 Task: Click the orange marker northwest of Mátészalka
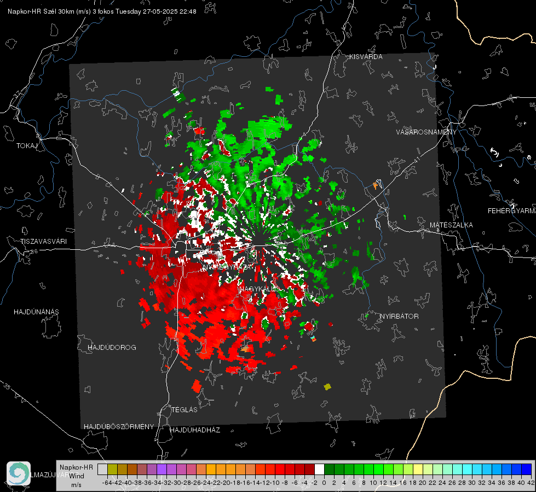(x=376, y=186)
